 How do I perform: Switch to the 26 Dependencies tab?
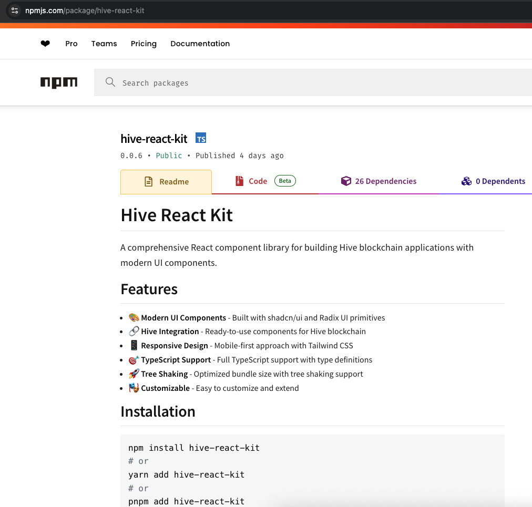(x=385, y=181)
